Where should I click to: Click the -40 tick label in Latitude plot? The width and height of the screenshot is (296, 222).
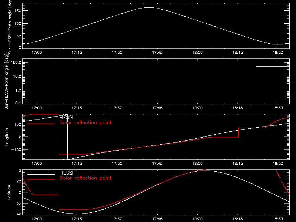[17, 214]
